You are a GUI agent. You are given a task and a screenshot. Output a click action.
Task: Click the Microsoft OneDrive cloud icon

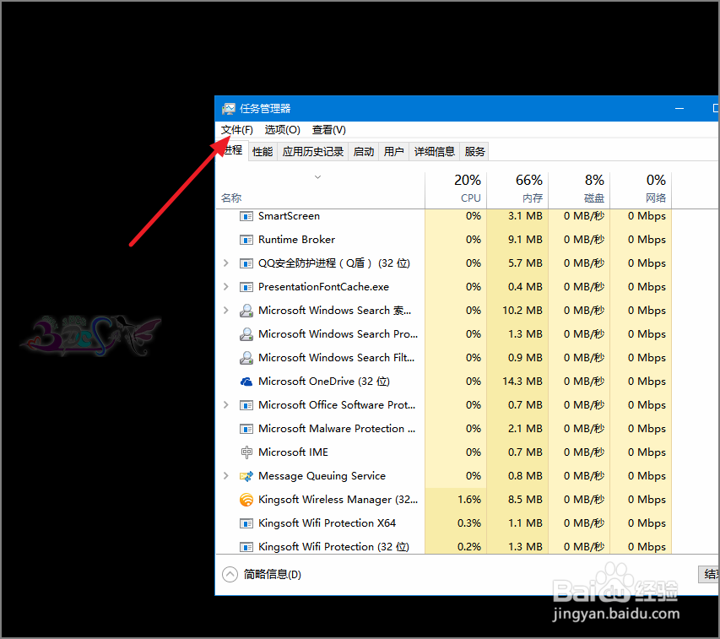[246, 382]
